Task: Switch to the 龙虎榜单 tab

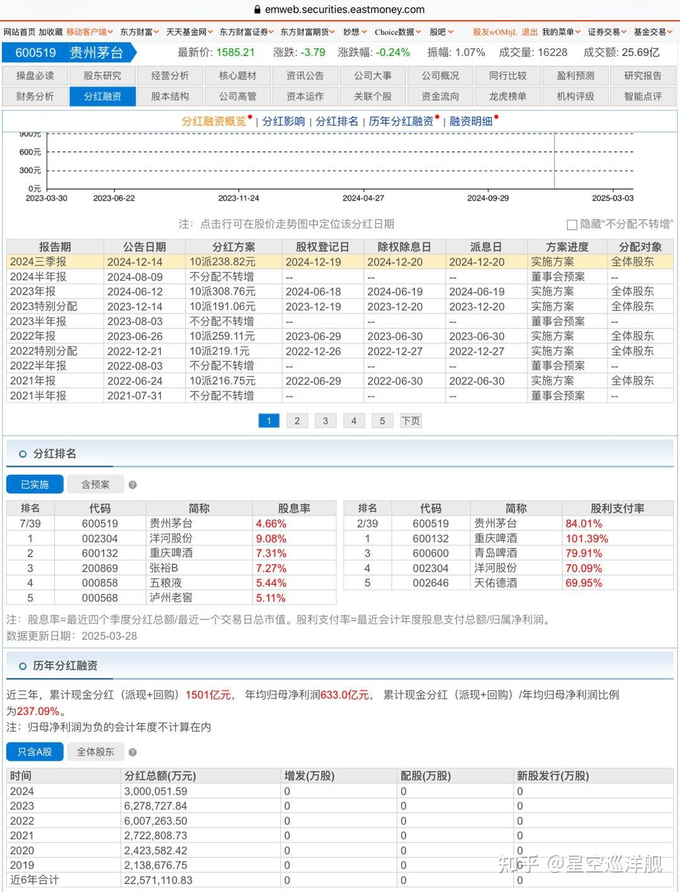Action: 508,96
